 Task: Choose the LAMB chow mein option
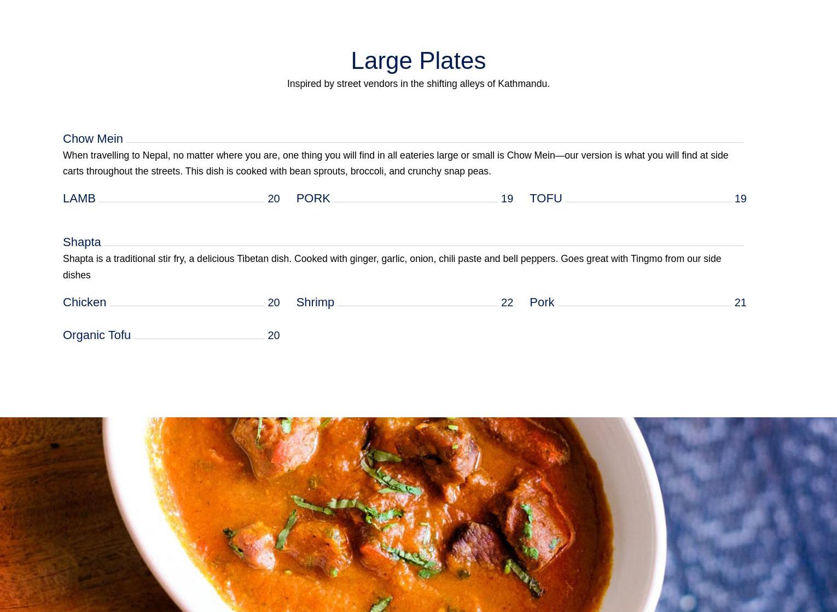point(79,198)
